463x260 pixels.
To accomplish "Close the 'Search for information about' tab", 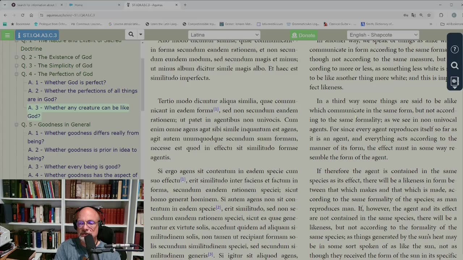I will tap(61, 5).
